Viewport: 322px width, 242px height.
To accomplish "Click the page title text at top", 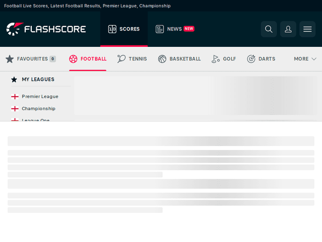I will pyautogui.click(x=87, y=6).
